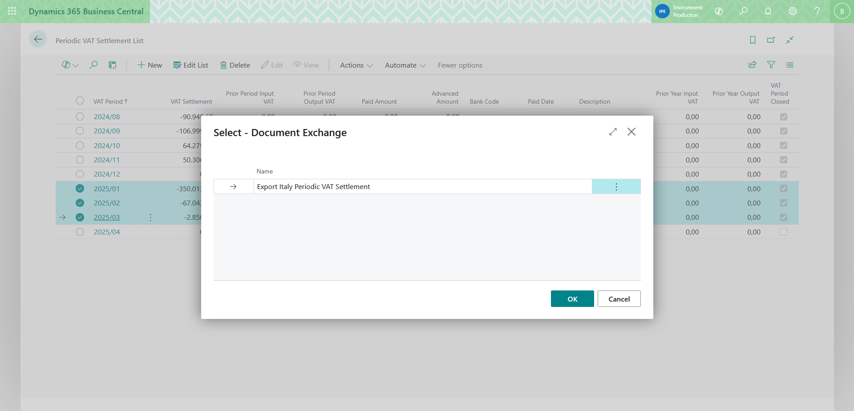Click the disabled View action
The width and height of the screenshot is (854, 411).
pyautogui.click(x=306, y=65)
